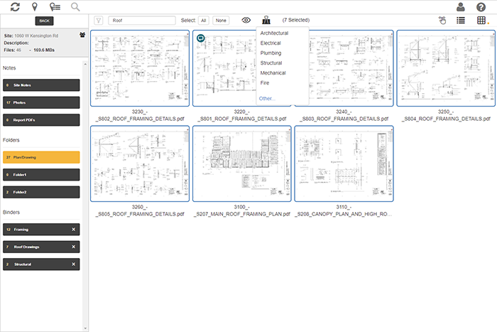Choose Other... in category dropdown
The image size is (497, 332).
pyautogui.click(x=267, y=98)
